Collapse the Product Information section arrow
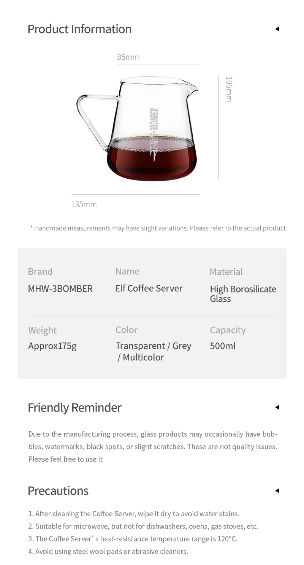The image size is (304, 565). click(277, 29)
